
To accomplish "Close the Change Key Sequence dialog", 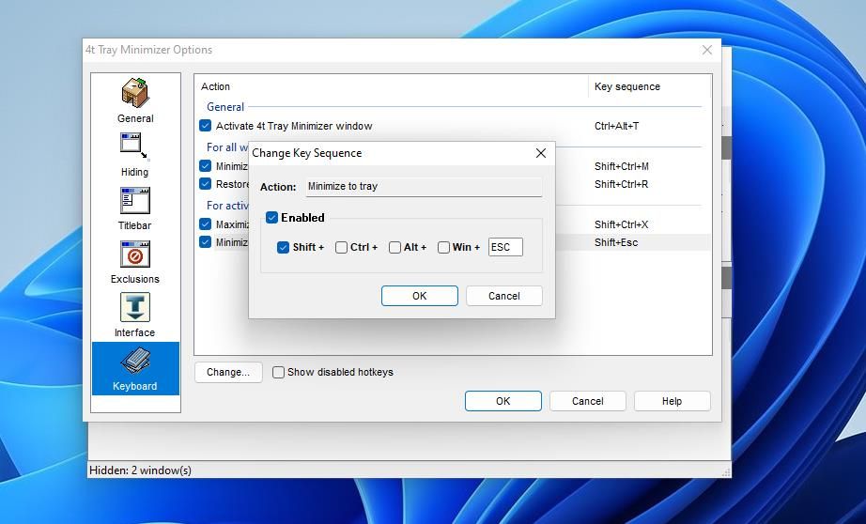I will tap(540, 153).
